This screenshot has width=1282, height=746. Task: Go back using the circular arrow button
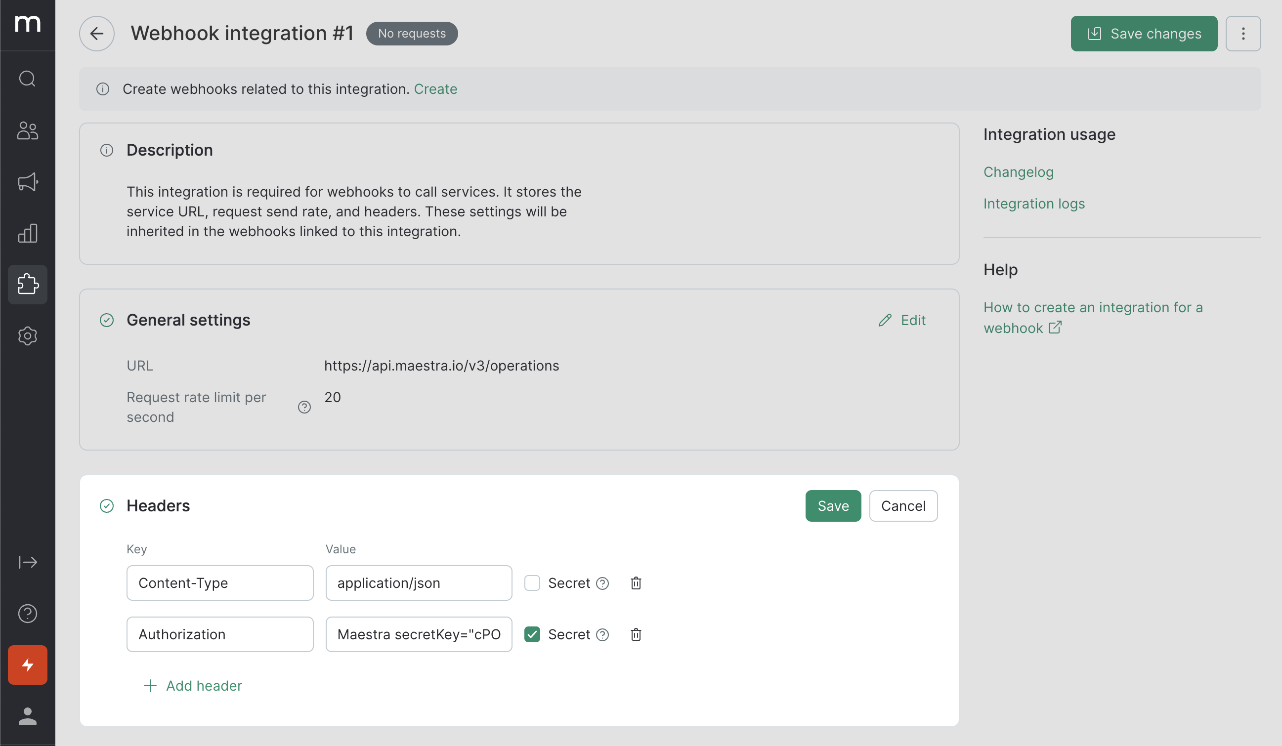click(x=97, y=34)
